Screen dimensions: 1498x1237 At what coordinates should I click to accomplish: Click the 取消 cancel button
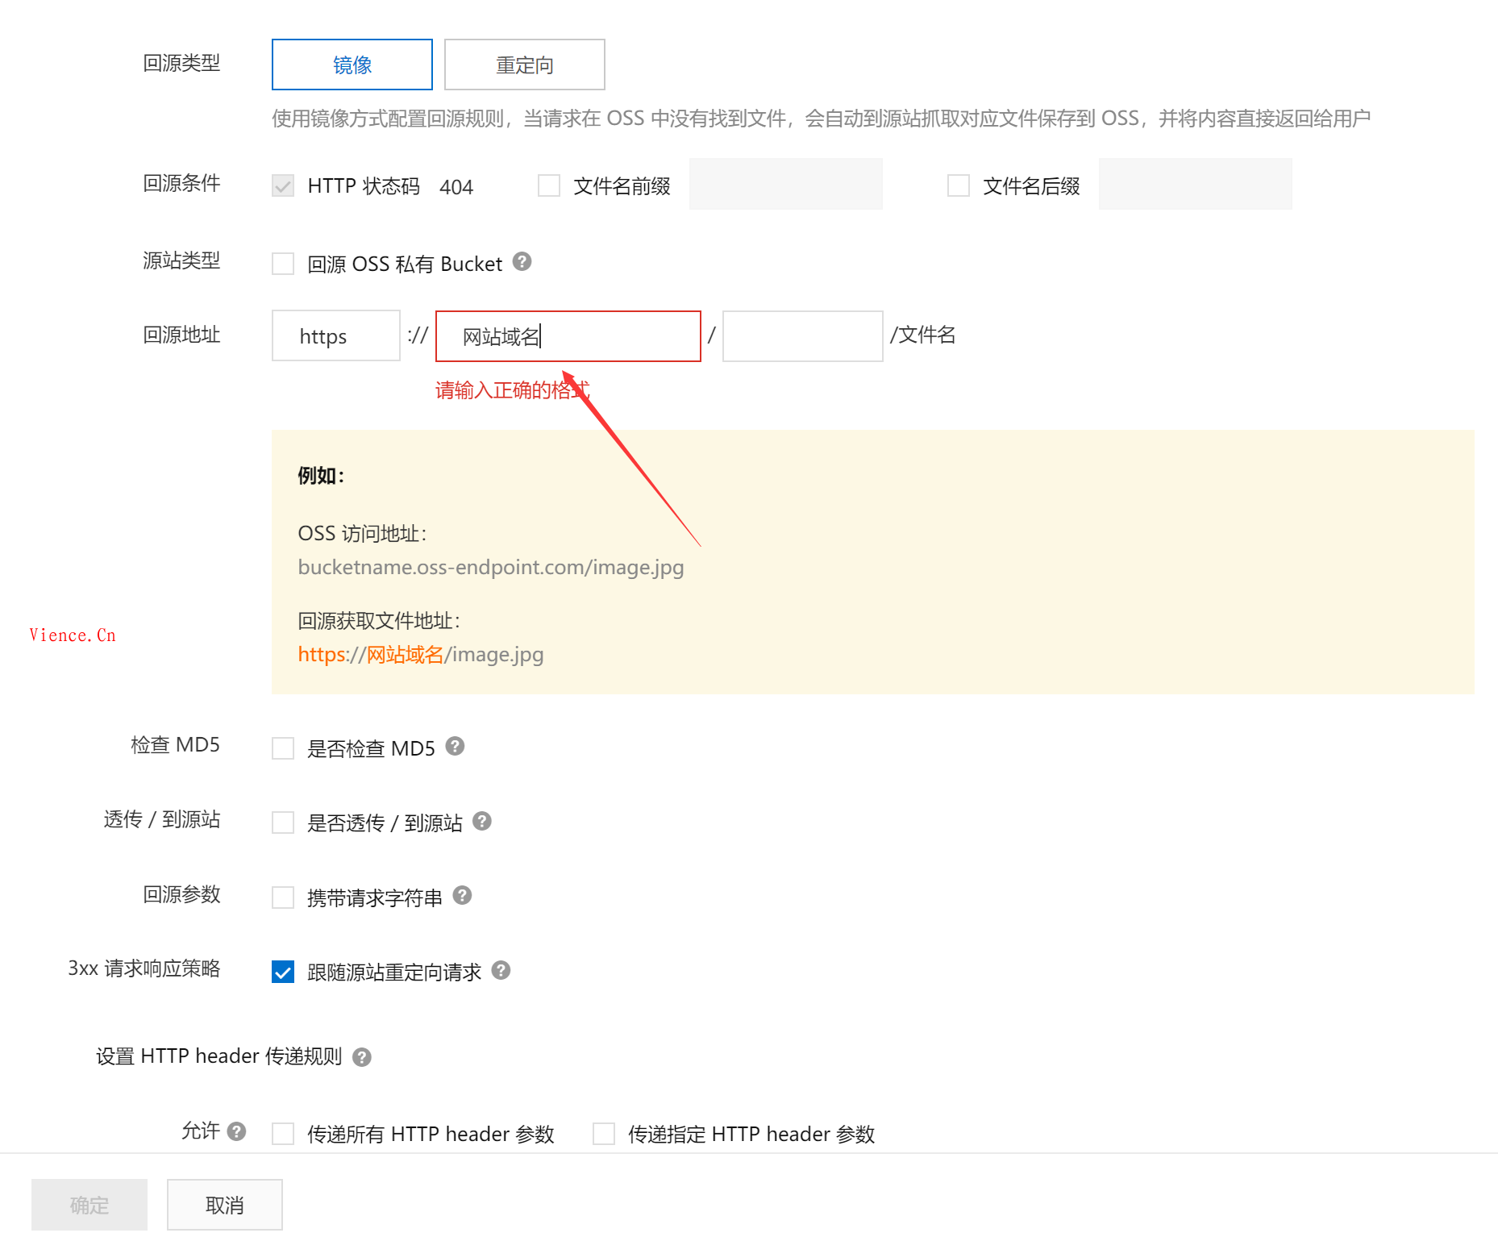click(x=224, y=1205)
